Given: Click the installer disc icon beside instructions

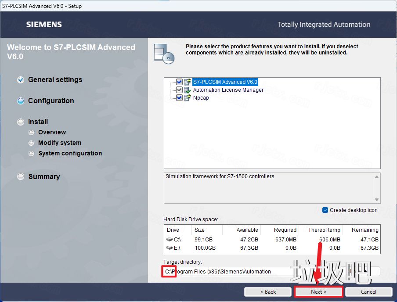Looking at the screenshot, I should (x=164, y=53).
